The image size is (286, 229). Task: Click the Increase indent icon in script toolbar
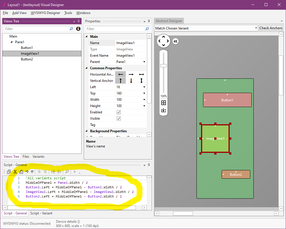click(x=59, y=172)
